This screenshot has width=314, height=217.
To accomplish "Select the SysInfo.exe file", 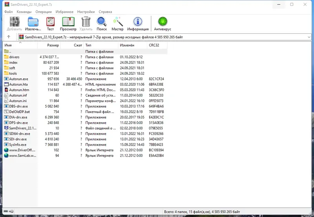I will pyautogui.click(x=18, y=145).
